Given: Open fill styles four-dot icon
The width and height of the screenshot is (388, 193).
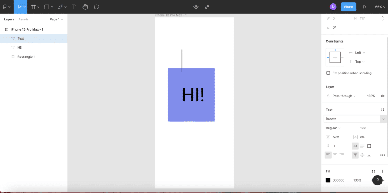Looking at the screenshot, I should pyautogui.click(x=373, y=171).
